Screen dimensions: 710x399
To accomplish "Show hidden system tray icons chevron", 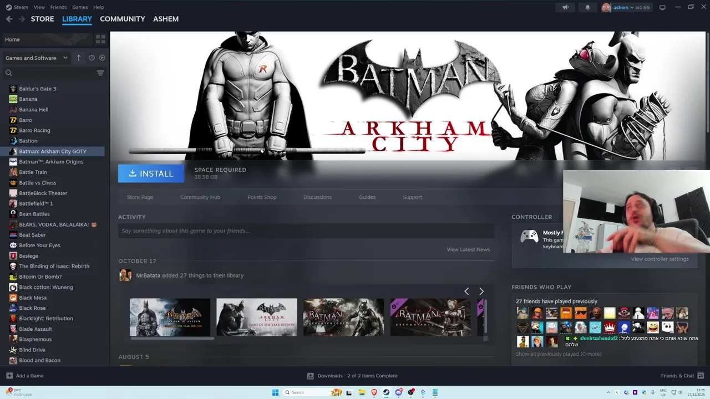I will [x=608, y=392].
